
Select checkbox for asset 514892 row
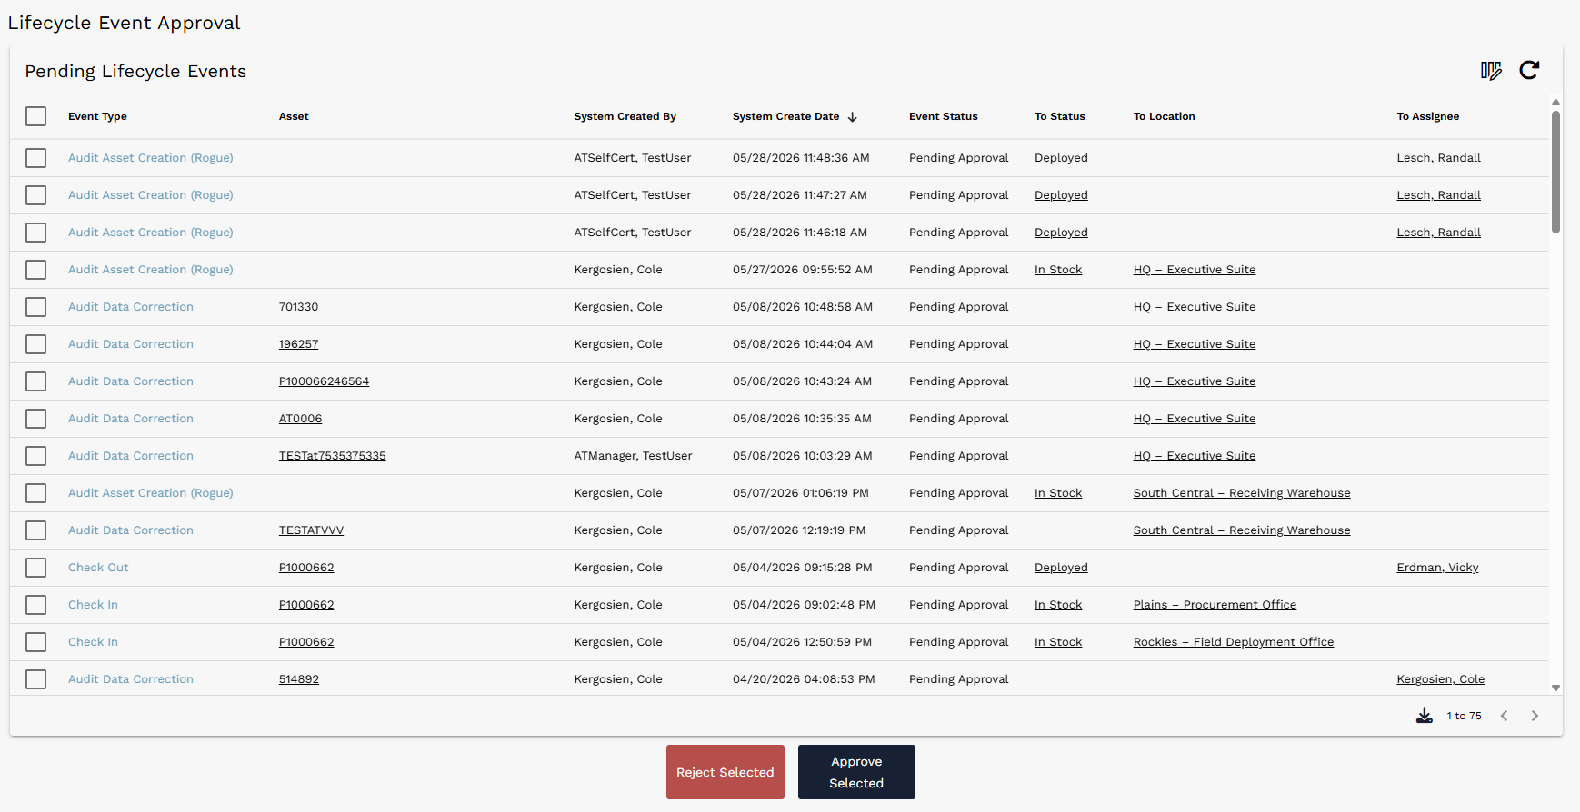(36, 679)
